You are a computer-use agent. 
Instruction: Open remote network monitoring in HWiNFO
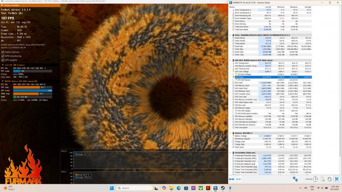point(295,179)
